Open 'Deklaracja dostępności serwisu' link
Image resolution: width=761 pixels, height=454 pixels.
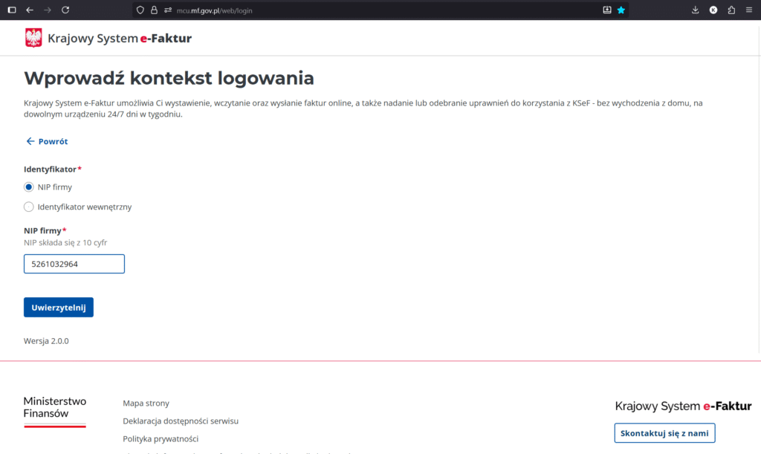181,421
